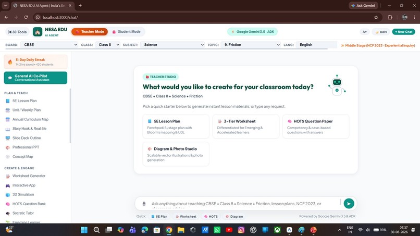The image size is (420, 236).
Task: Click the Language field showing English
Action: pos(316,45)
